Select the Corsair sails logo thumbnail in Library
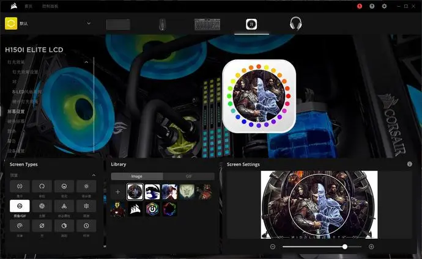This screenshot has width=422, height=259. pyautogui.click(x=135, y=209)
